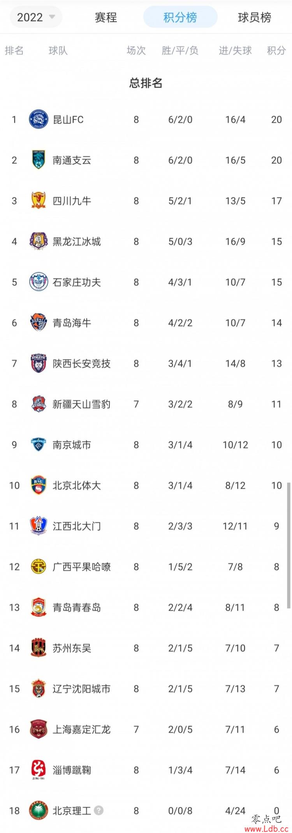Click the 四川九牛 bull logo
The height and width of the screenshot is (833, 292).
[39, 201]
